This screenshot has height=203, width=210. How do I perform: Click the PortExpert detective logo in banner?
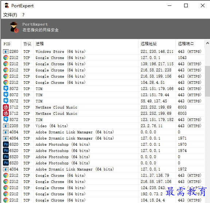14,27
